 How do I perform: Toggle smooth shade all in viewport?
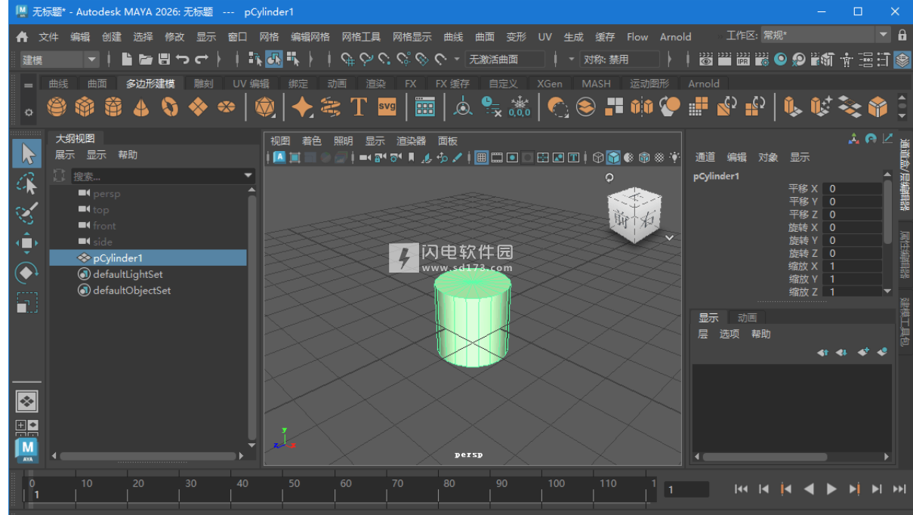click(x=614, y=158)
